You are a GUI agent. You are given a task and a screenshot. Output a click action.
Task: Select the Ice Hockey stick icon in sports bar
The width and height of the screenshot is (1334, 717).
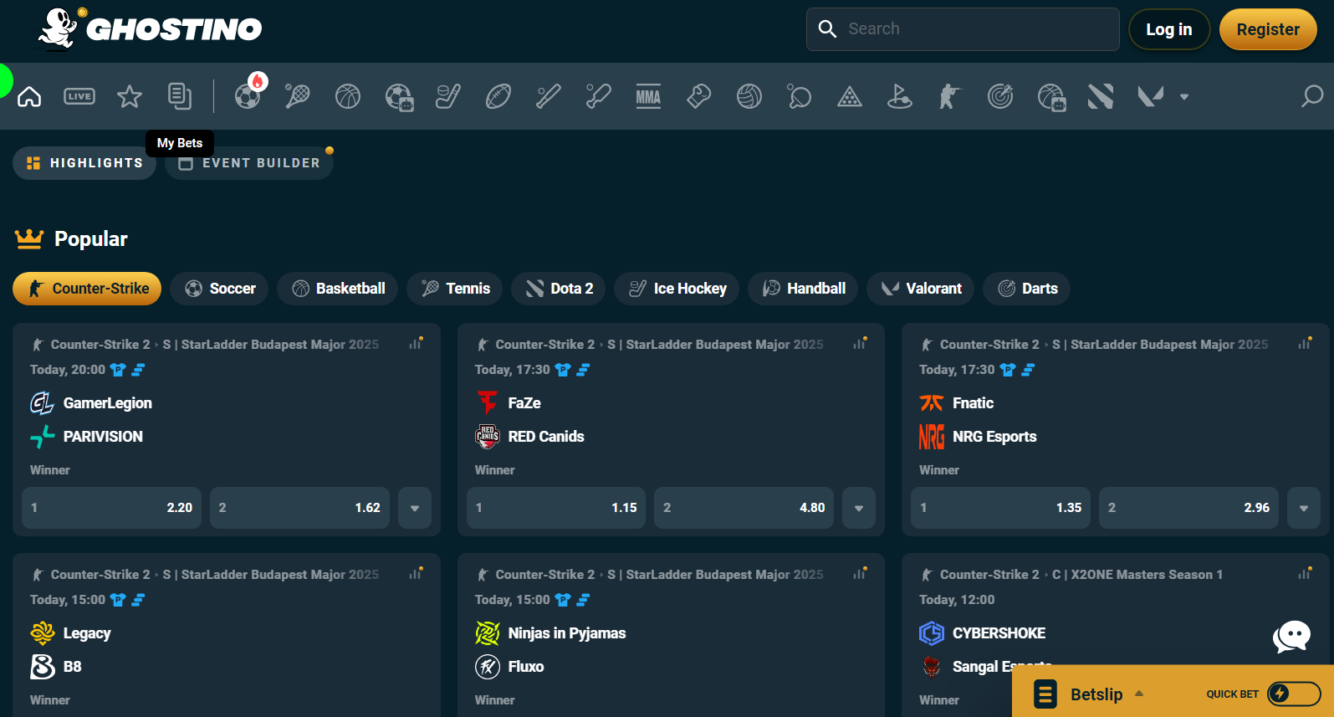(x=448, y=97)
